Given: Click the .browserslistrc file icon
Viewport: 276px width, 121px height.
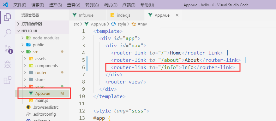Looking at the screenshot, I should click(x=28, y=107).
